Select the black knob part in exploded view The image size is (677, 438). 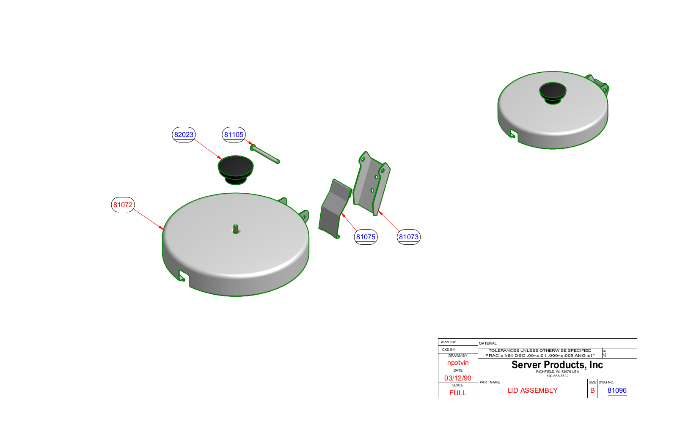(x=236, y=170)
